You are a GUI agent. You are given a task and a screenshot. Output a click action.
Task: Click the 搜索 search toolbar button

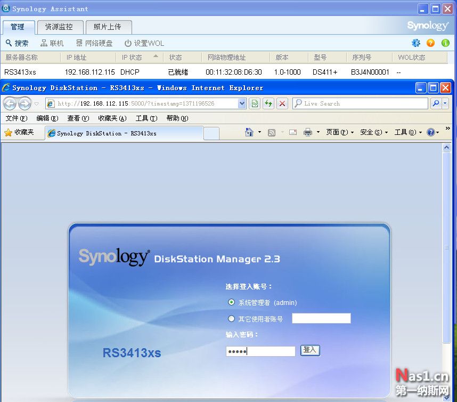(17, 43)
